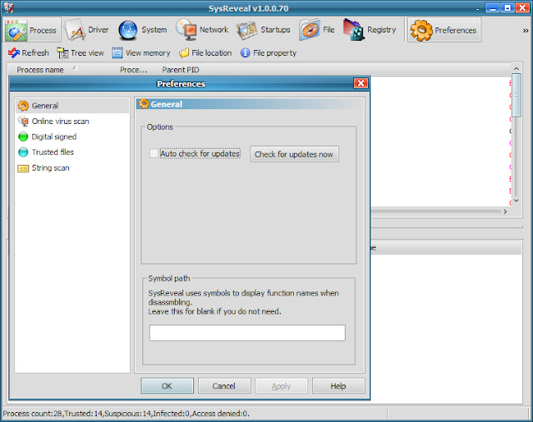Open File location folder icon
The width and height of the screenshot is (533, 422).
tap(184, 53)
